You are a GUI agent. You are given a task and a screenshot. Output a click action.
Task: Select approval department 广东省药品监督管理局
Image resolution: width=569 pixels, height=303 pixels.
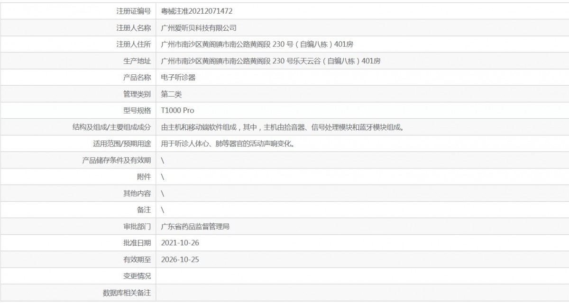[x=195, y=226]
